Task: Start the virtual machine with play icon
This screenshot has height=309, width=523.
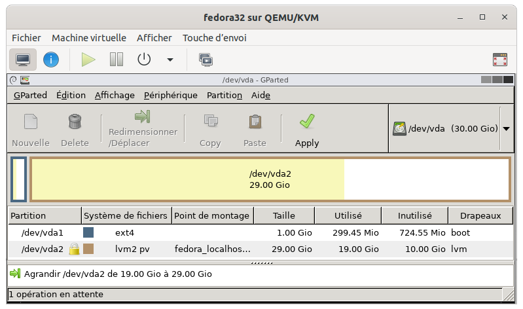Action: (x=88, y=60)
